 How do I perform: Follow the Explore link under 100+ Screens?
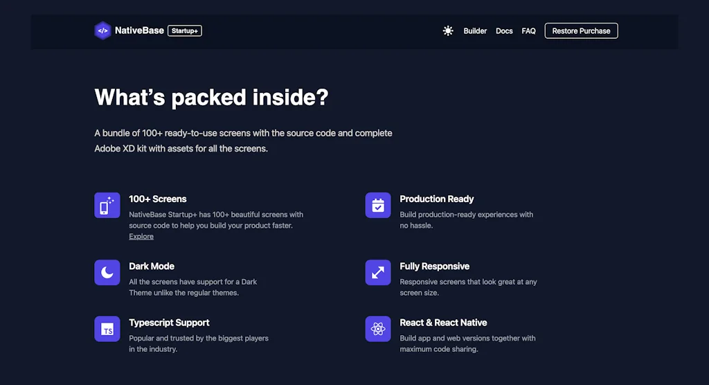141,236
